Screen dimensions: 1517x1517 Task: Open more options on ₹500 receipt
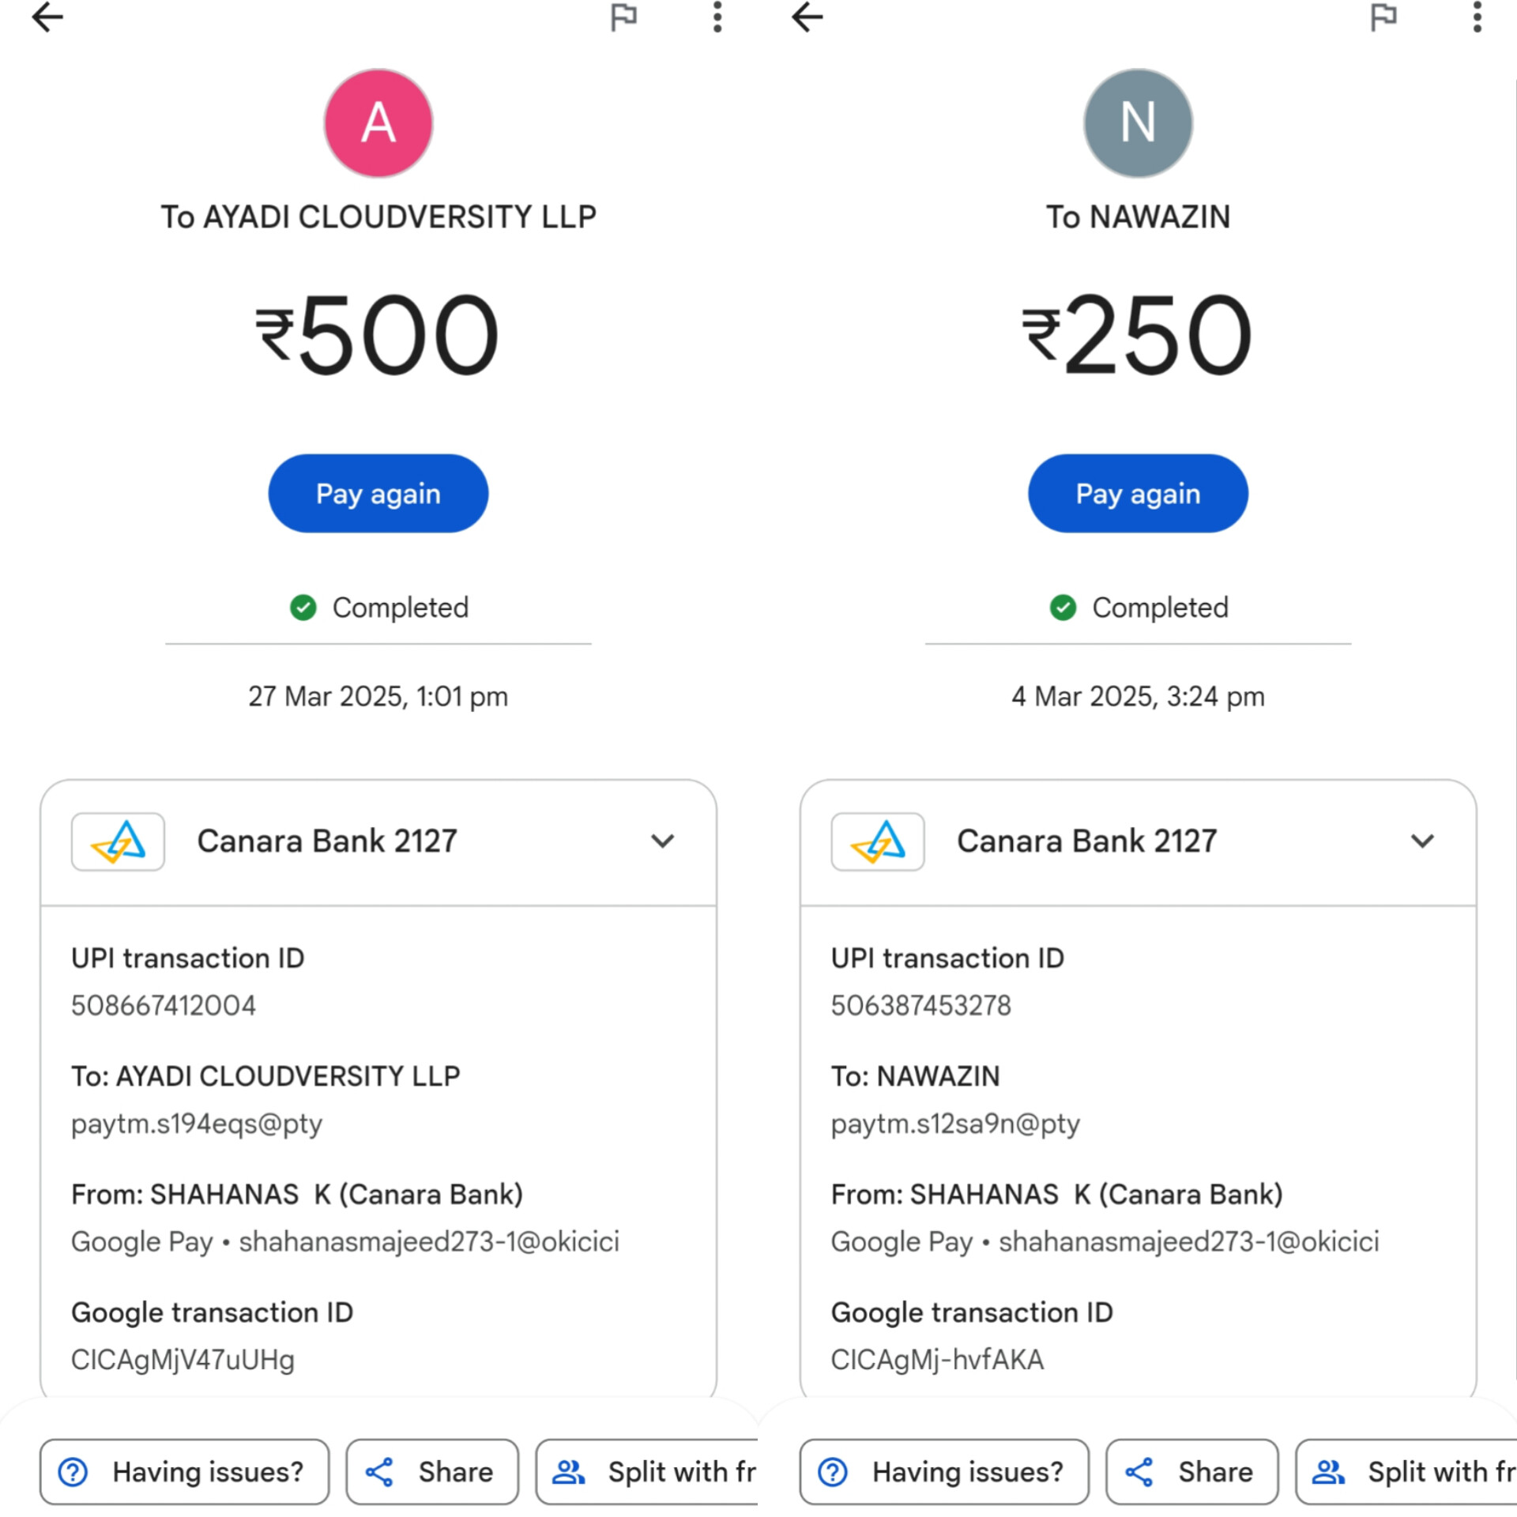tap(717, 17)
